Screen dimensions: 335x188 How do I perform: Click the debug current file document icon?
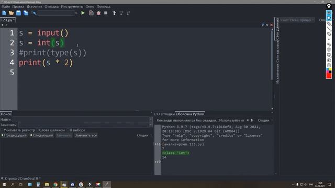pos(91,13)
